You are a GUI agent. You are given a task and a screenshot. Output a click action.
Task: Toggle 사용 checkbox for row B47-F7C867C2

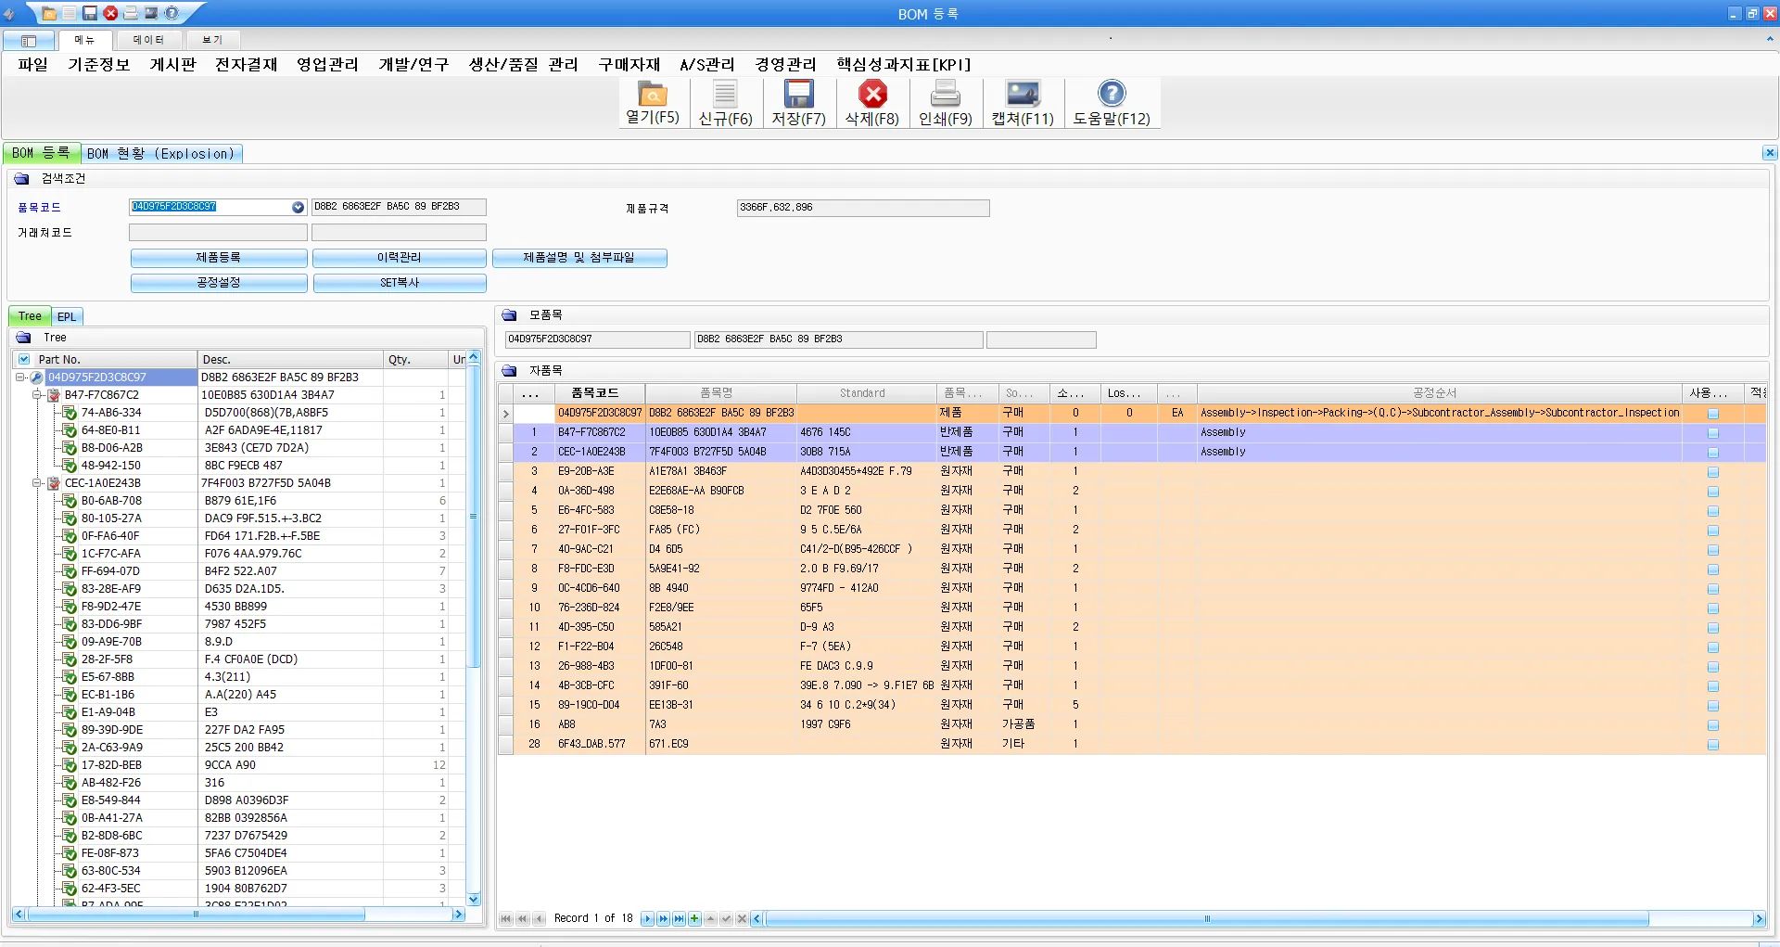coord(1712,433)
